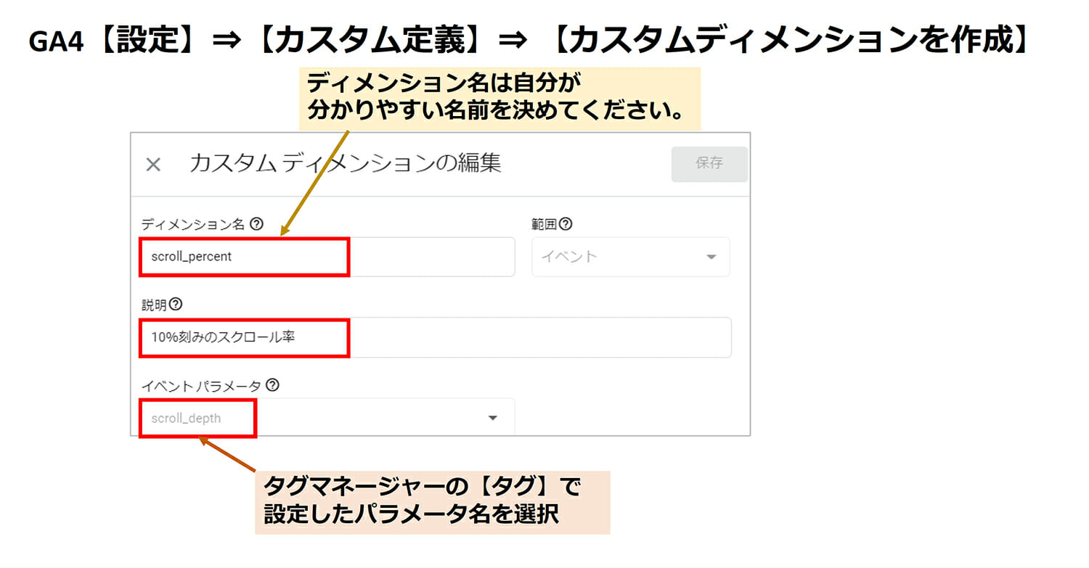This screenshot has height=568, width=1089.
Task: Click the scroll_depth parameter value
Action: (x=187, y=418)
